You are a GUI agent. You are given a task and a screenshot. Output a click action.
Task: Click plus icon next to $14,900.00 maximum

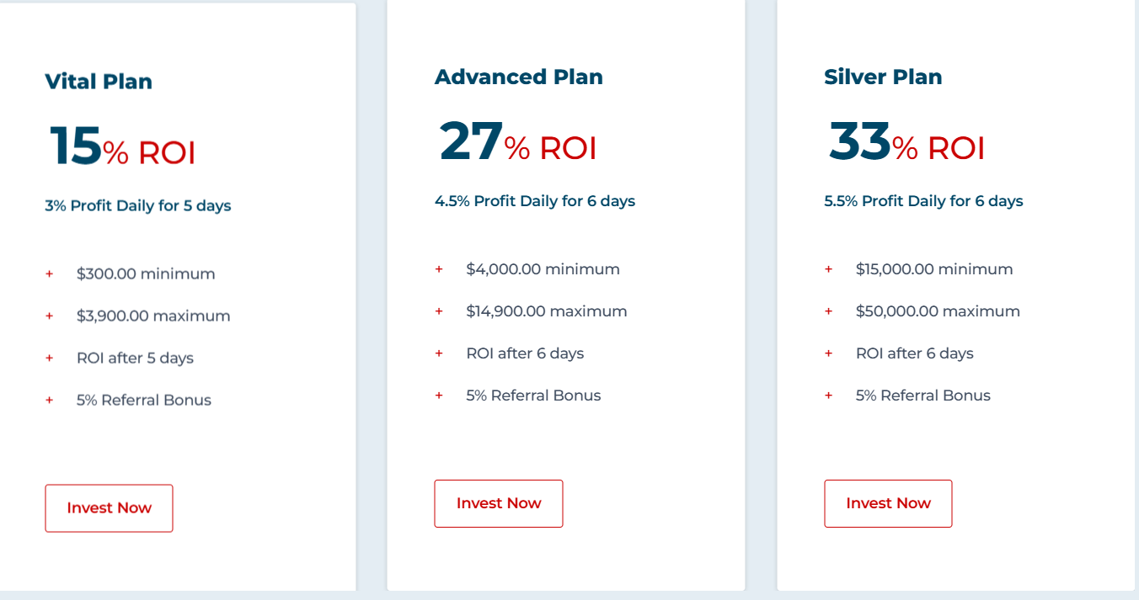click(x=439, y=311)
